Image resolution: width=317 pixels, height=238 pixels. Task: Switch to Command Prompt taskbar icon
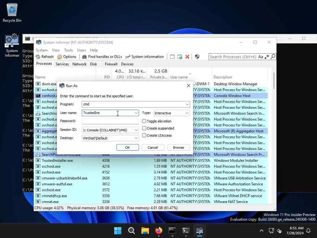(172, 231)
